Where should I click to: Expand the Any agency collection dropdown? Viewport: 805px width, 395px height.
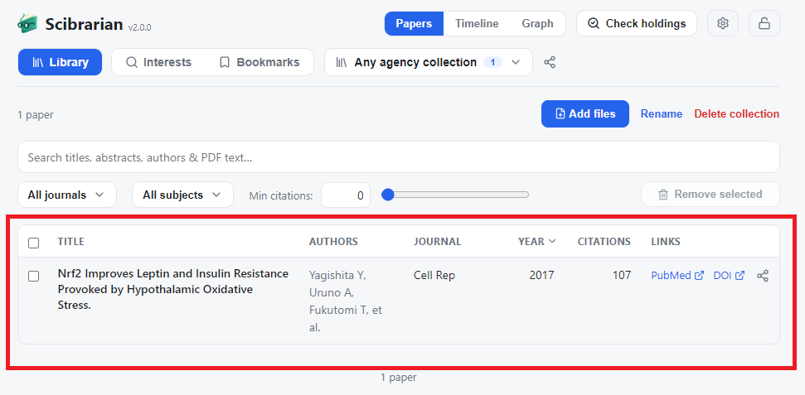[428, 63]
